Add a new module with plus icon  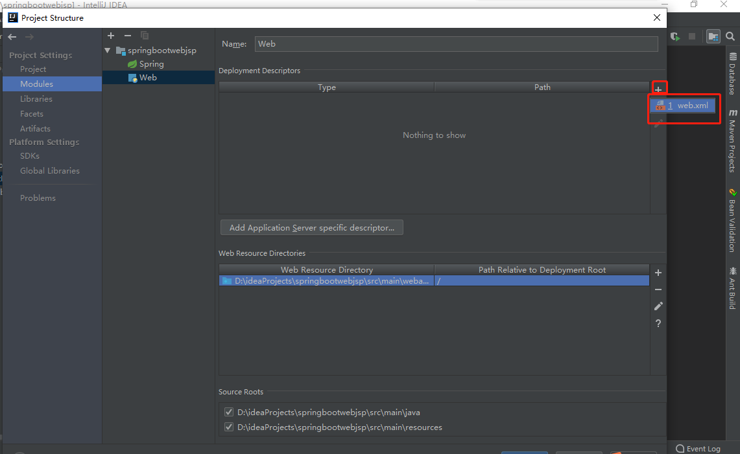[x=111, y=36]
